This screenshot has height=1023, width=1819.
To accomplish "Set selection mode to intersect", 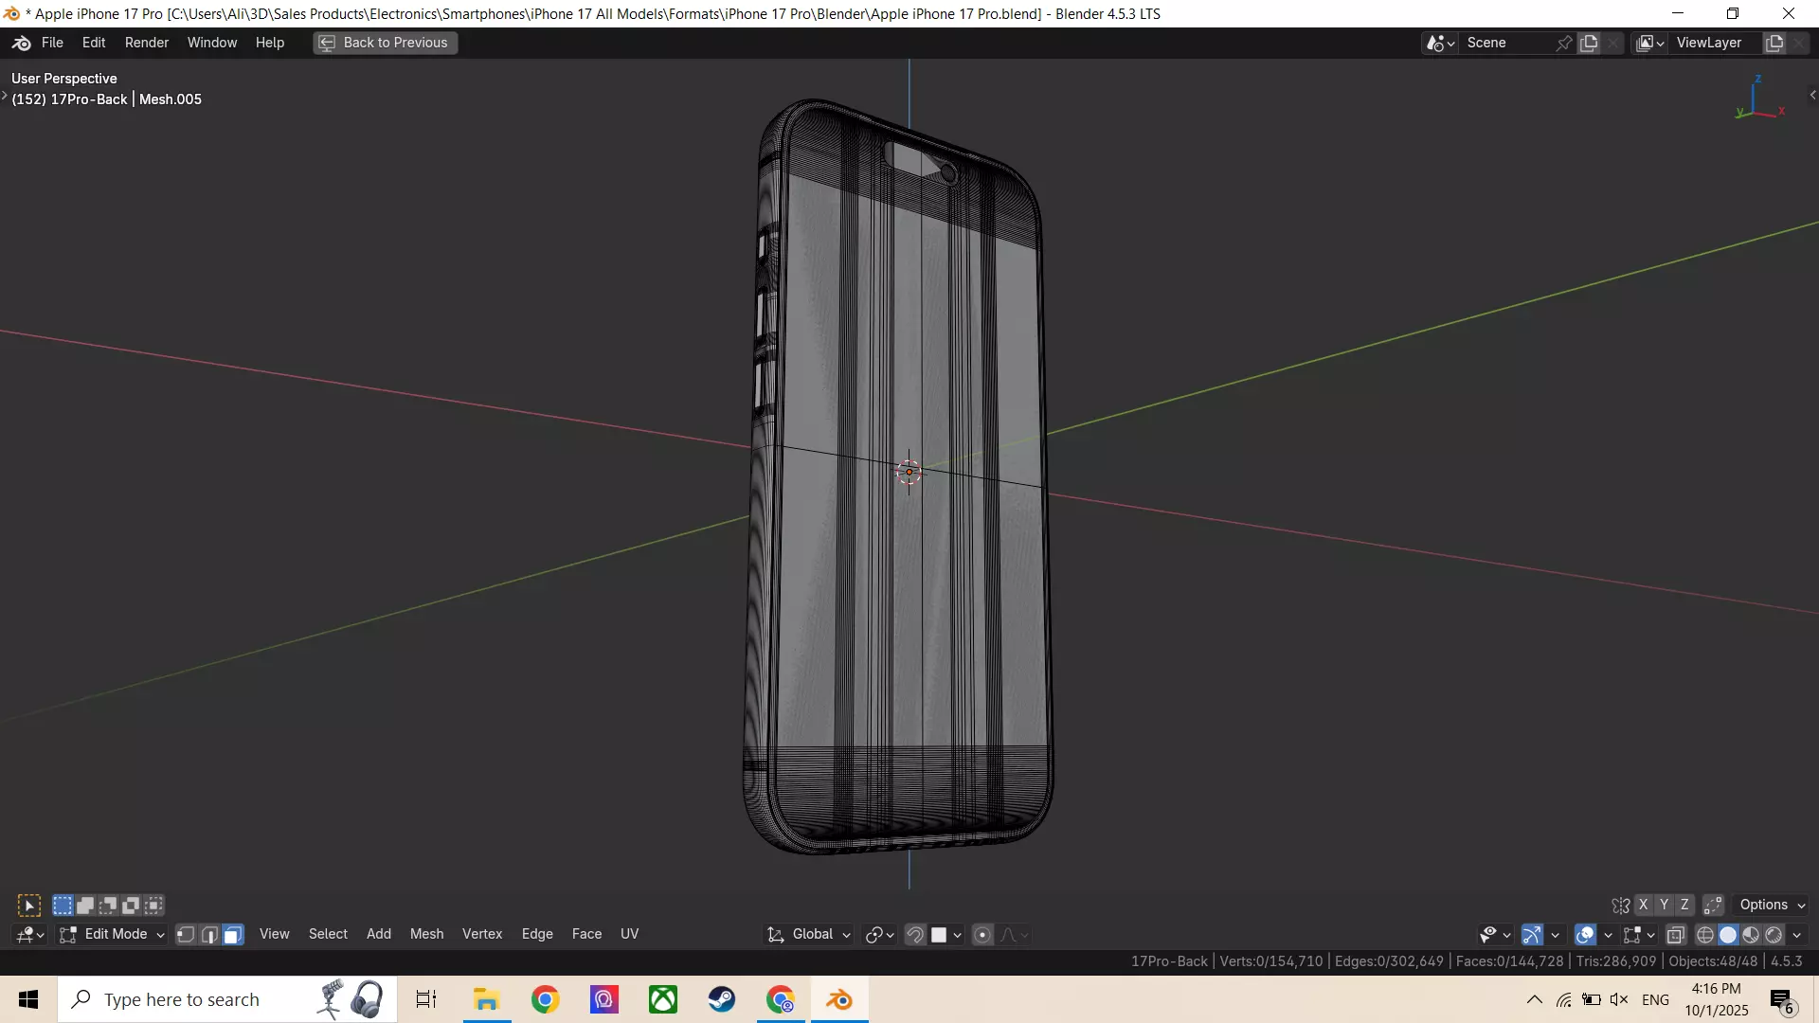I will click(153, 906).
